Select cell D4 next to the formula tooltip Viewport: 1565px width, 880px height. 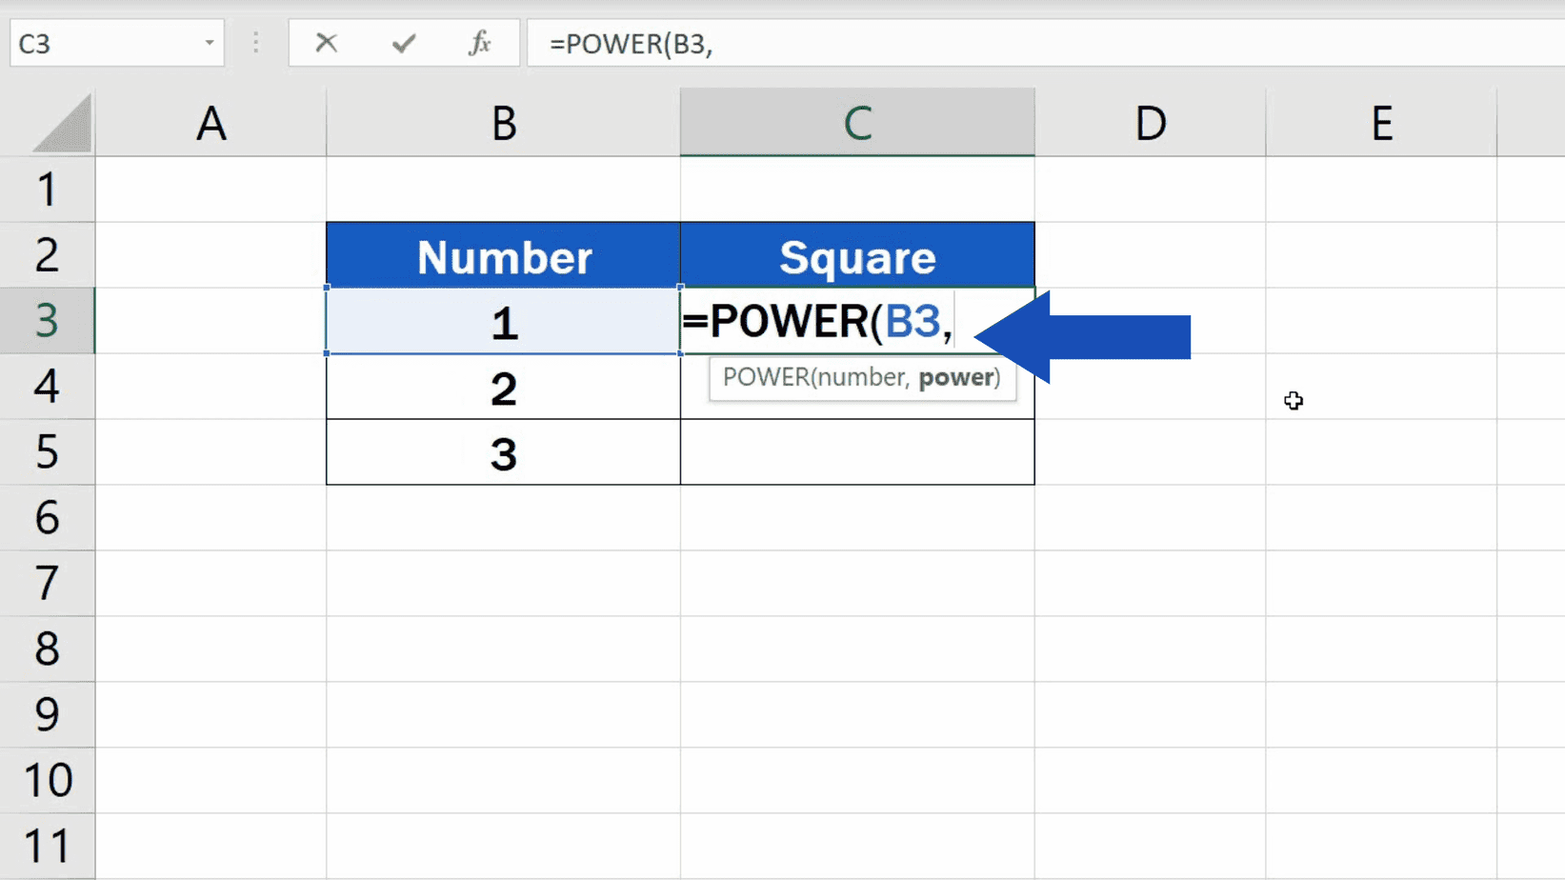(x=1150, y=388)
